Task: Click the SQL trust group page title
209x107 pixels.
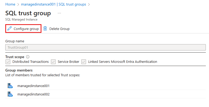Action: [28, 13]
